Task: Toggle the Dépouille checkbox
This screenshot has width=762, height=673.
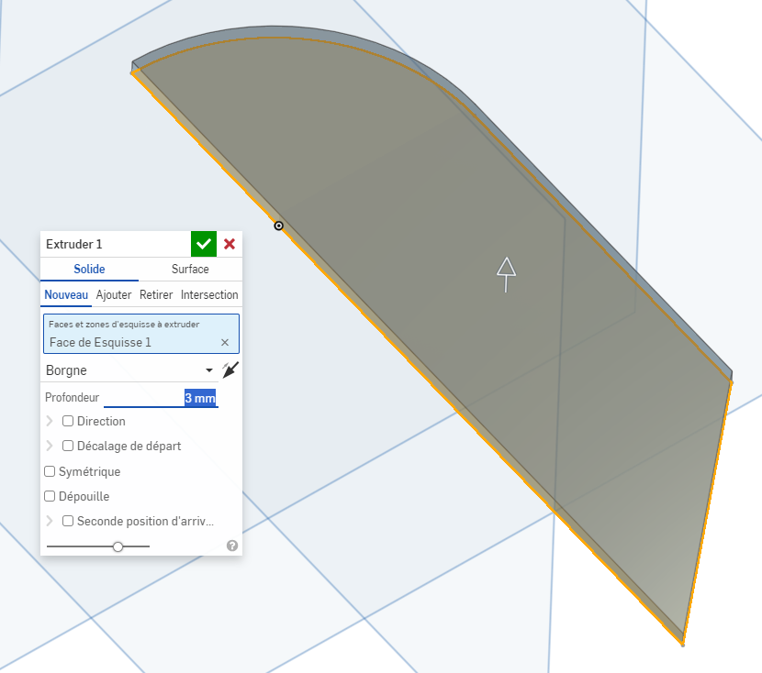Action: click(50, 496)
